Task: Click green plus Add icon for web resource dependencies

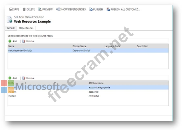Action: (10, 41)
